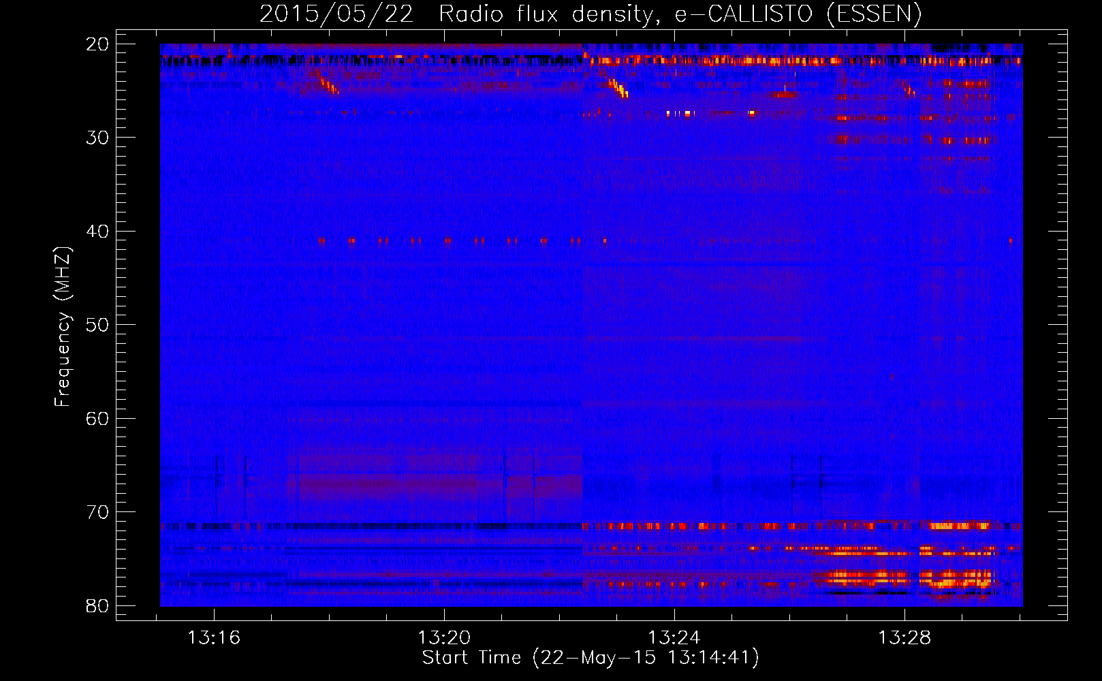Click the '60' frequency tick label
The height and width of the screenshot is (681, 1102).
coord(98,418)
